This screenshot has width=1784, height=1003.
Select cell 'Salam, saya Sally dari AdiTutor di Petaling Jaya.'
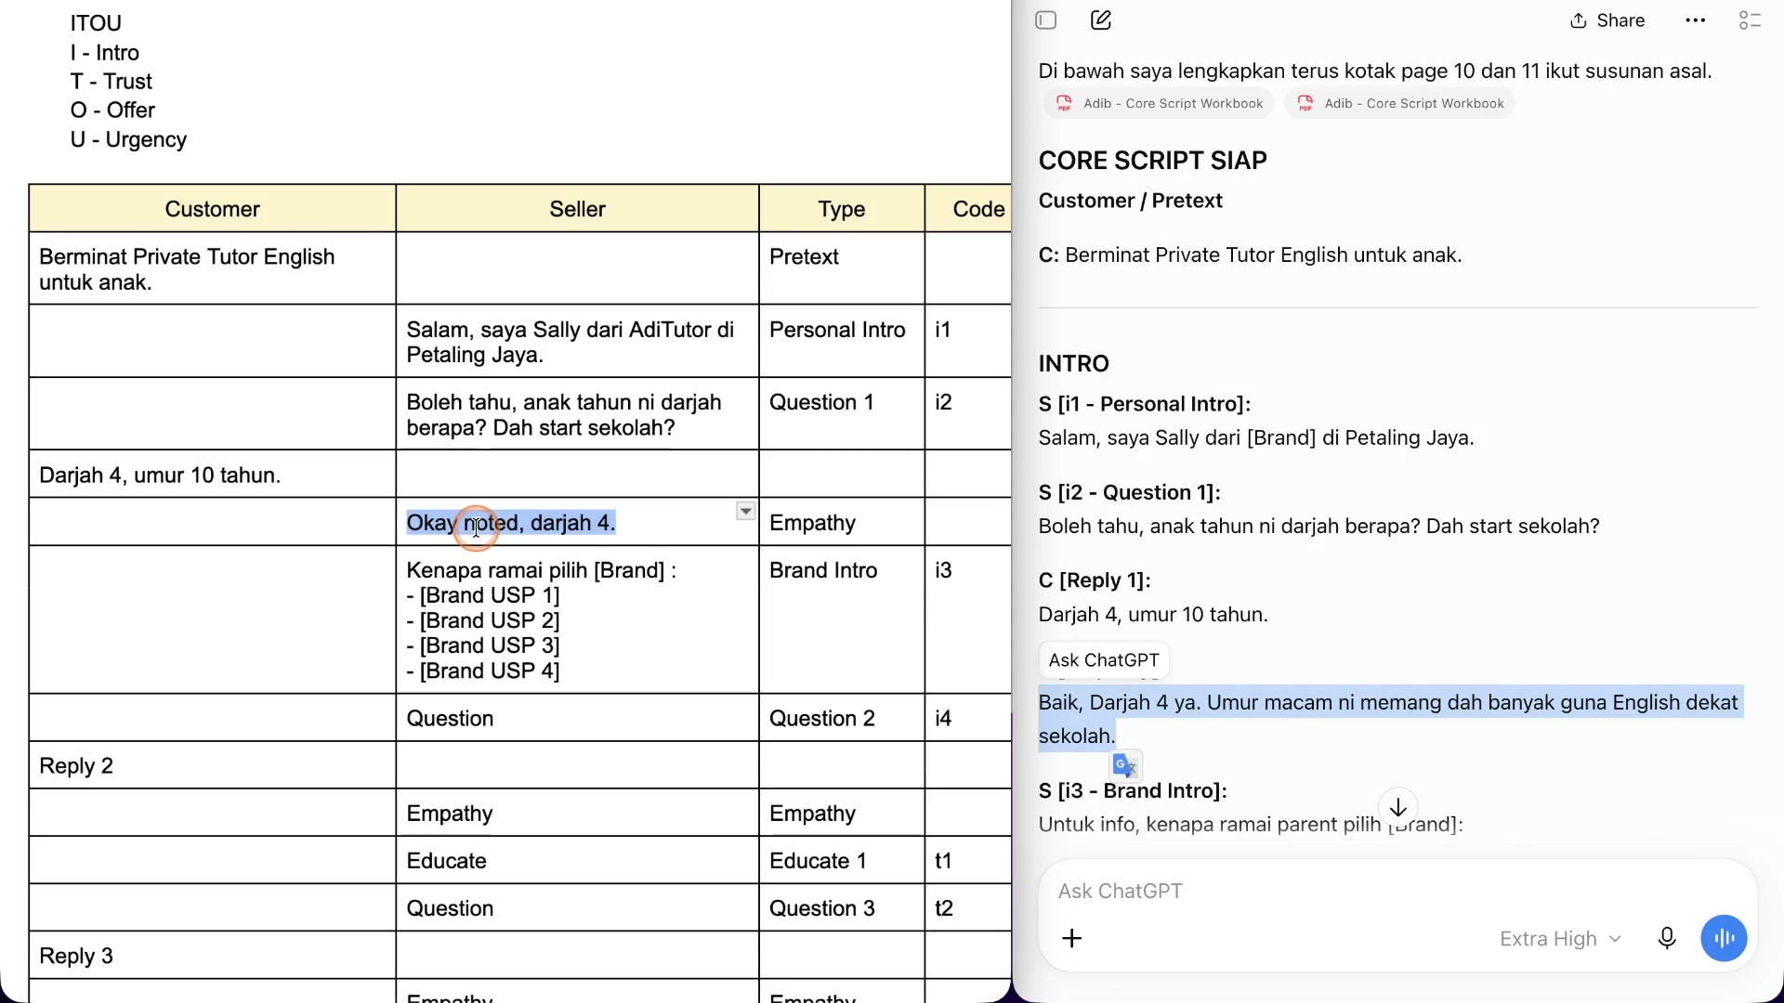coord(577,342)
